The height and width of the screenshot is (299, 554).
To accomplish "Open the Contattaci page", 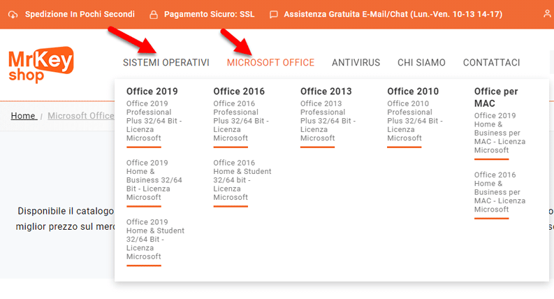I will 491,63.
